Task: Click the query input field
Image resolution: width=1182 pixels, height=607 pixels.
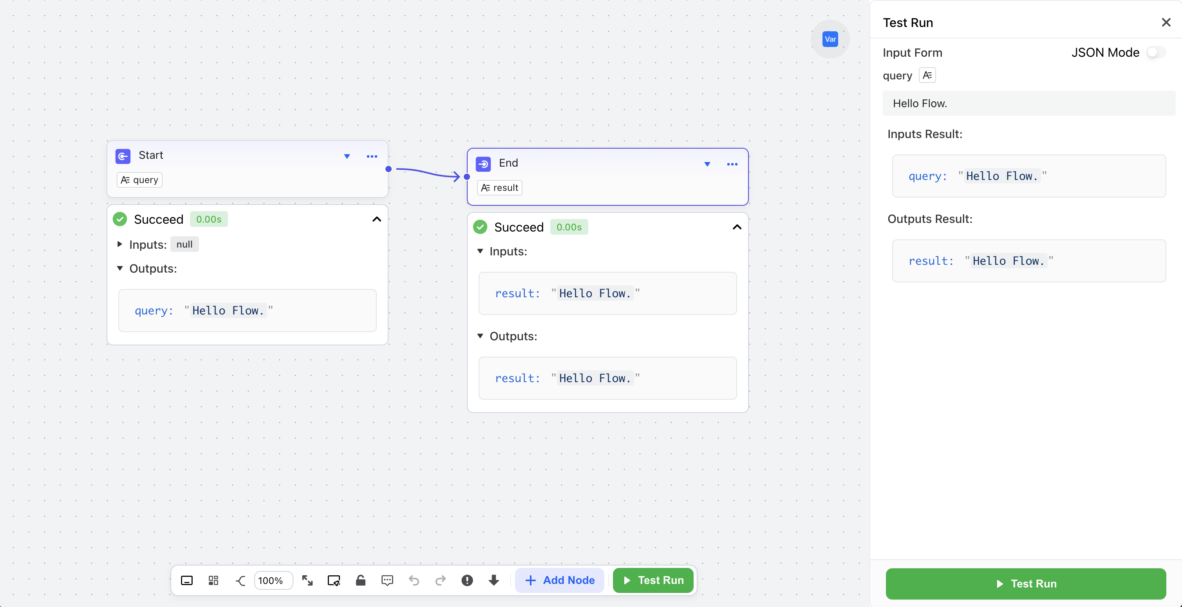Action: tap(1028, 104)
